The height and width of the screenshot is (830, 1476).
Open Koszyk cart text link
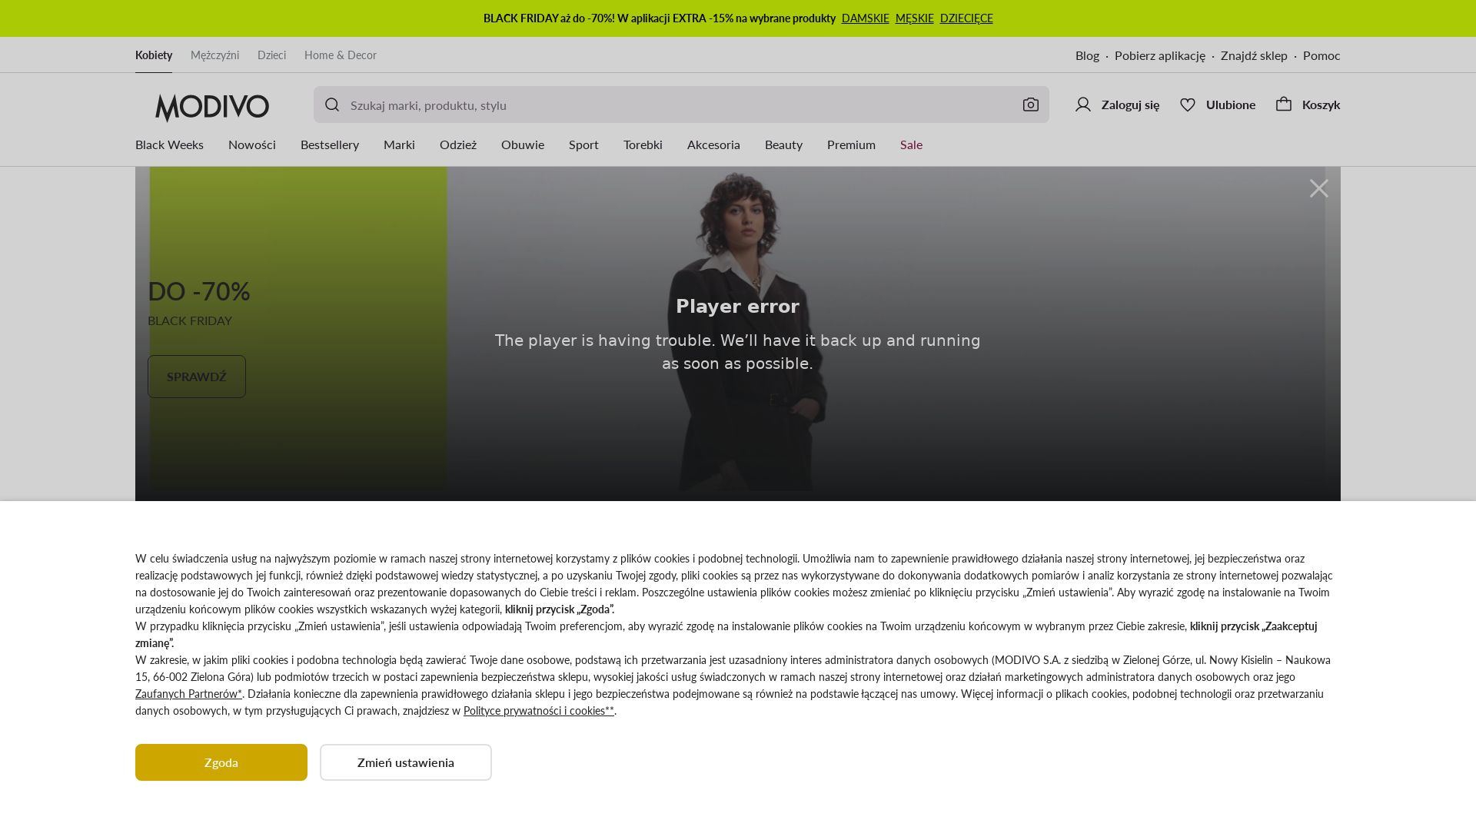[x=1321, y=105]
